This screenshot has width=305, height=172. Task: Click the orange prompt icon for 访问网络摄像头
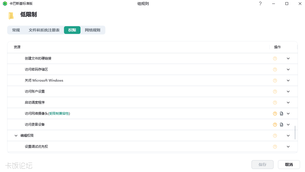[x=275, y=114]
